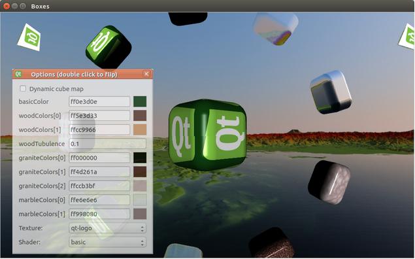Click the granite textured cube over water
Viewport: 415px width, 259px height.
pos(329,182)
